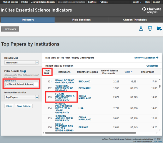Click the ENGLAND country link
The width and height of the screenshot is (163, 143).
pyautogui.click(x=84, y=81)
